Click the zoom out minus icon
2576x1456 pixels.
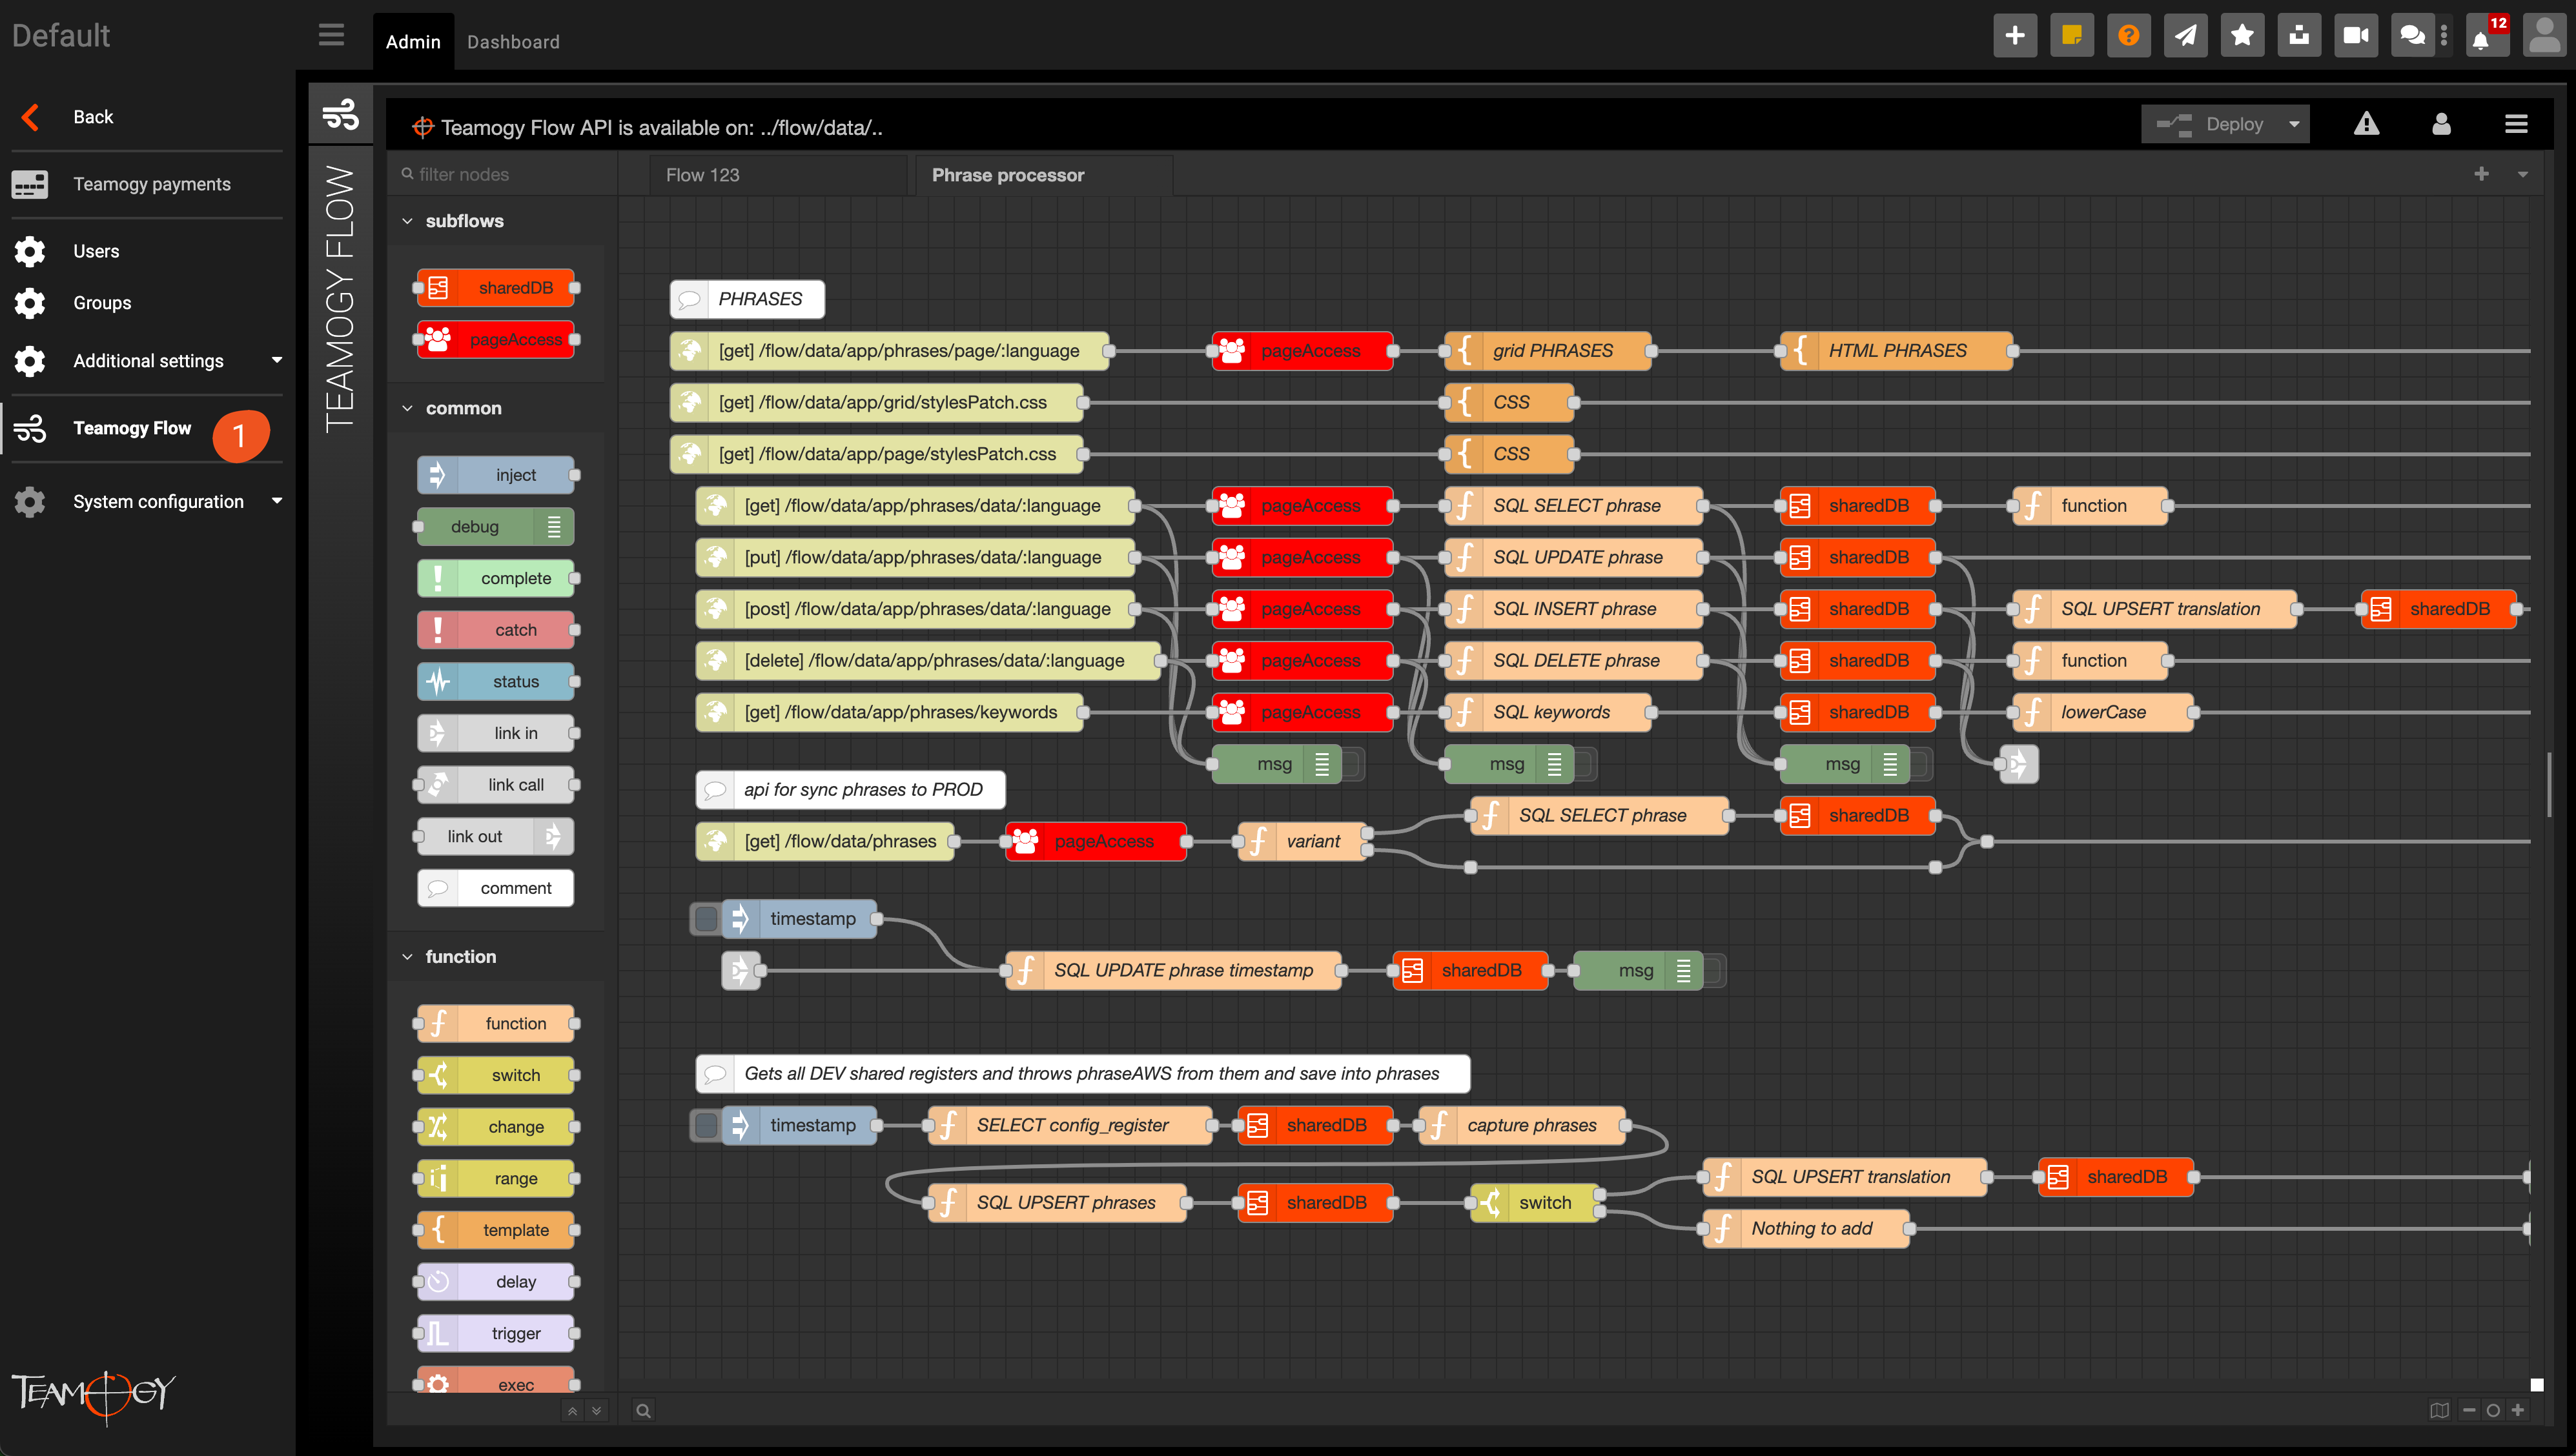tap(2469, 1411)
